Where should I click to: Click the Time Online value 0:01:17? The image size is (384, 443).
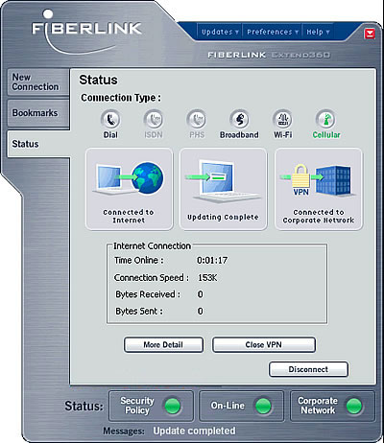[x=212, y=261]
